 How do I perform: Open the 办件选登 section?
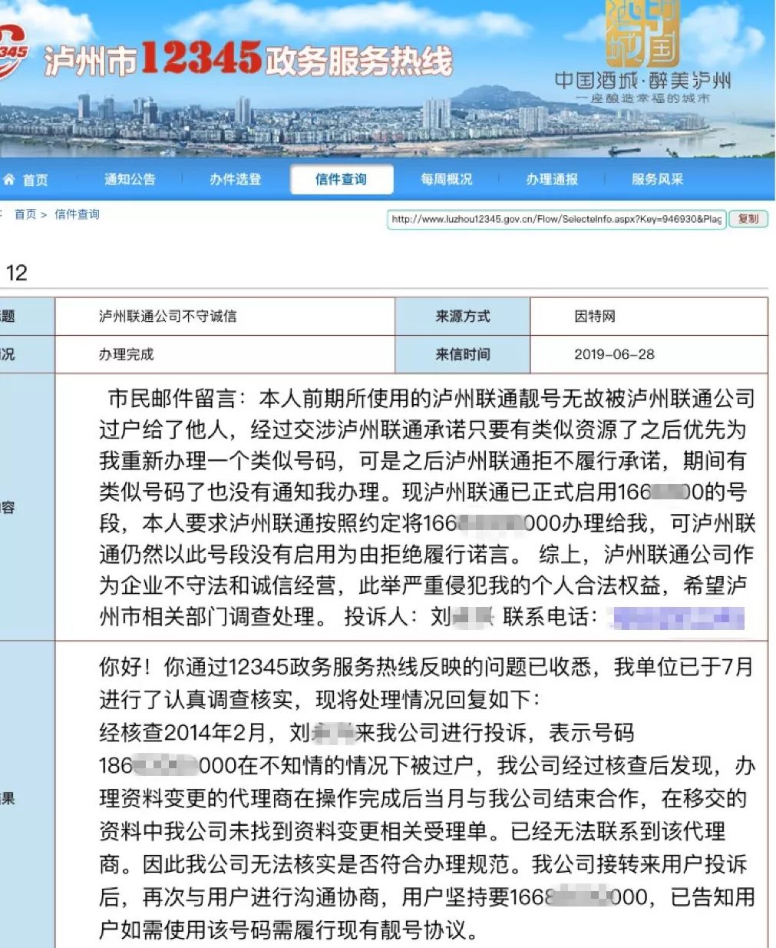click(235, 179)
